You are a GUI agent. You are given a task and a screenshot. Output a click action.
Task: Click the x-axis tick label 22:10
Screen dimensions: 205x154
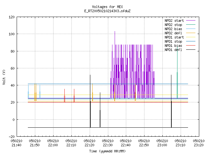coord(71,145)
